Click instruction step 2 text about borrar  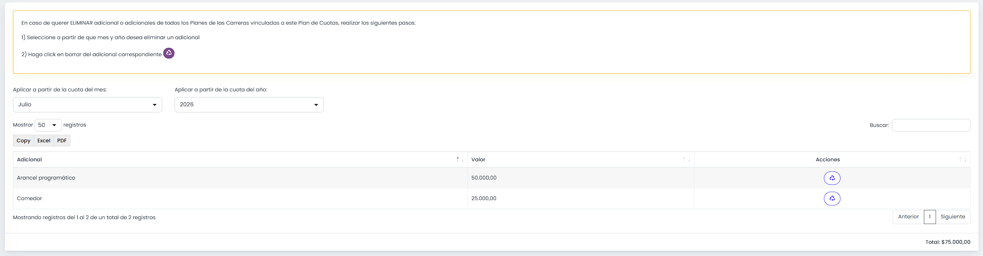91,54
